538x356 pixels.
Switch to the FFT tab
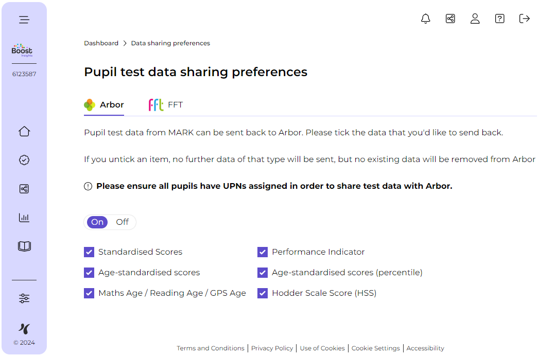166,105
